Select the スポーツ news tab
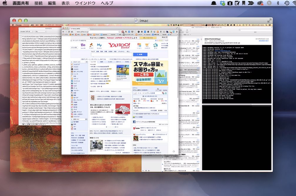Screen dimensions: 296x196 tap(118, 62)
